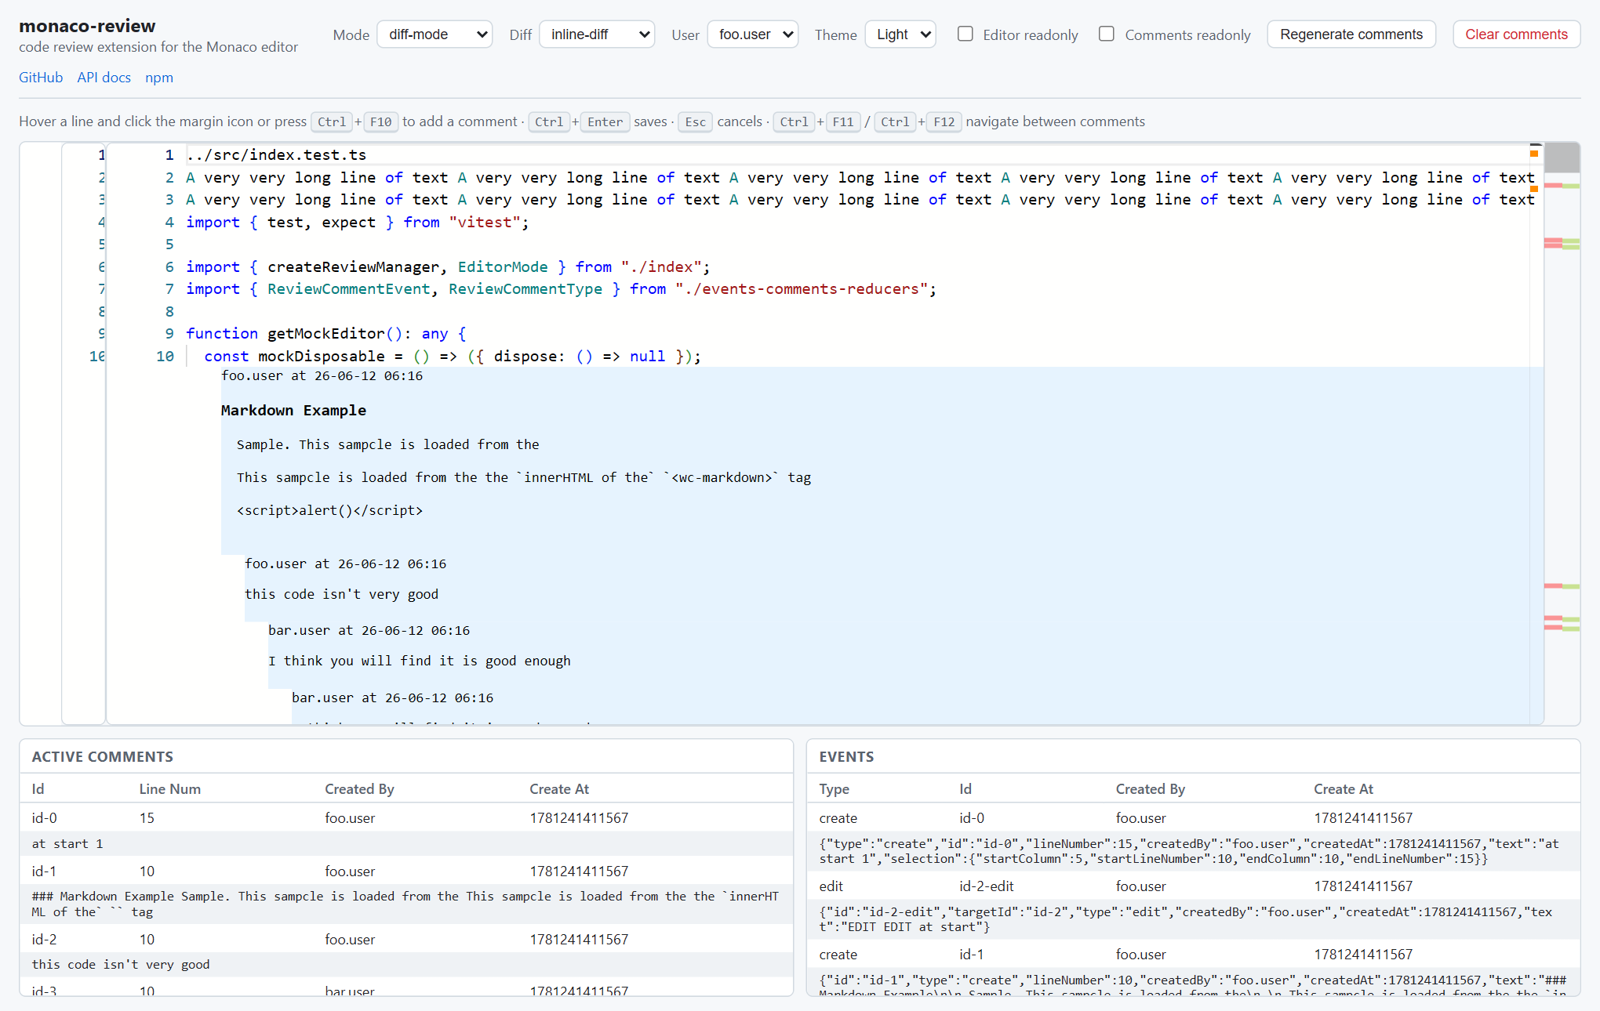The image size is (1600, 1011).
Task: Open the Mode dropdown showing diff-mode
Action: (435, 34)
